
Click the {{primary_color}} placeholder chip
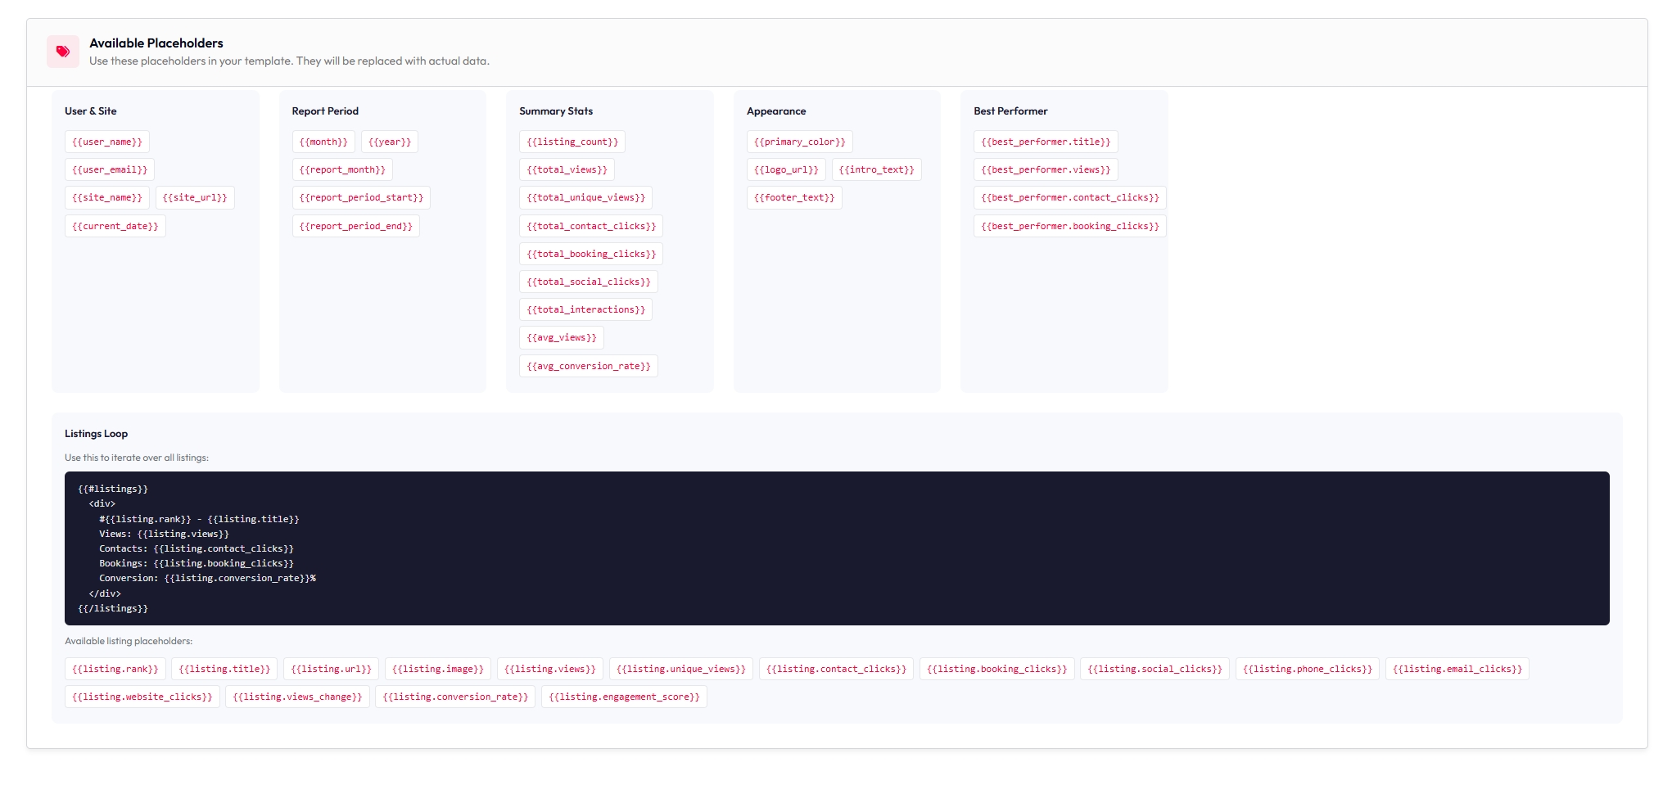tap(800, 142)
